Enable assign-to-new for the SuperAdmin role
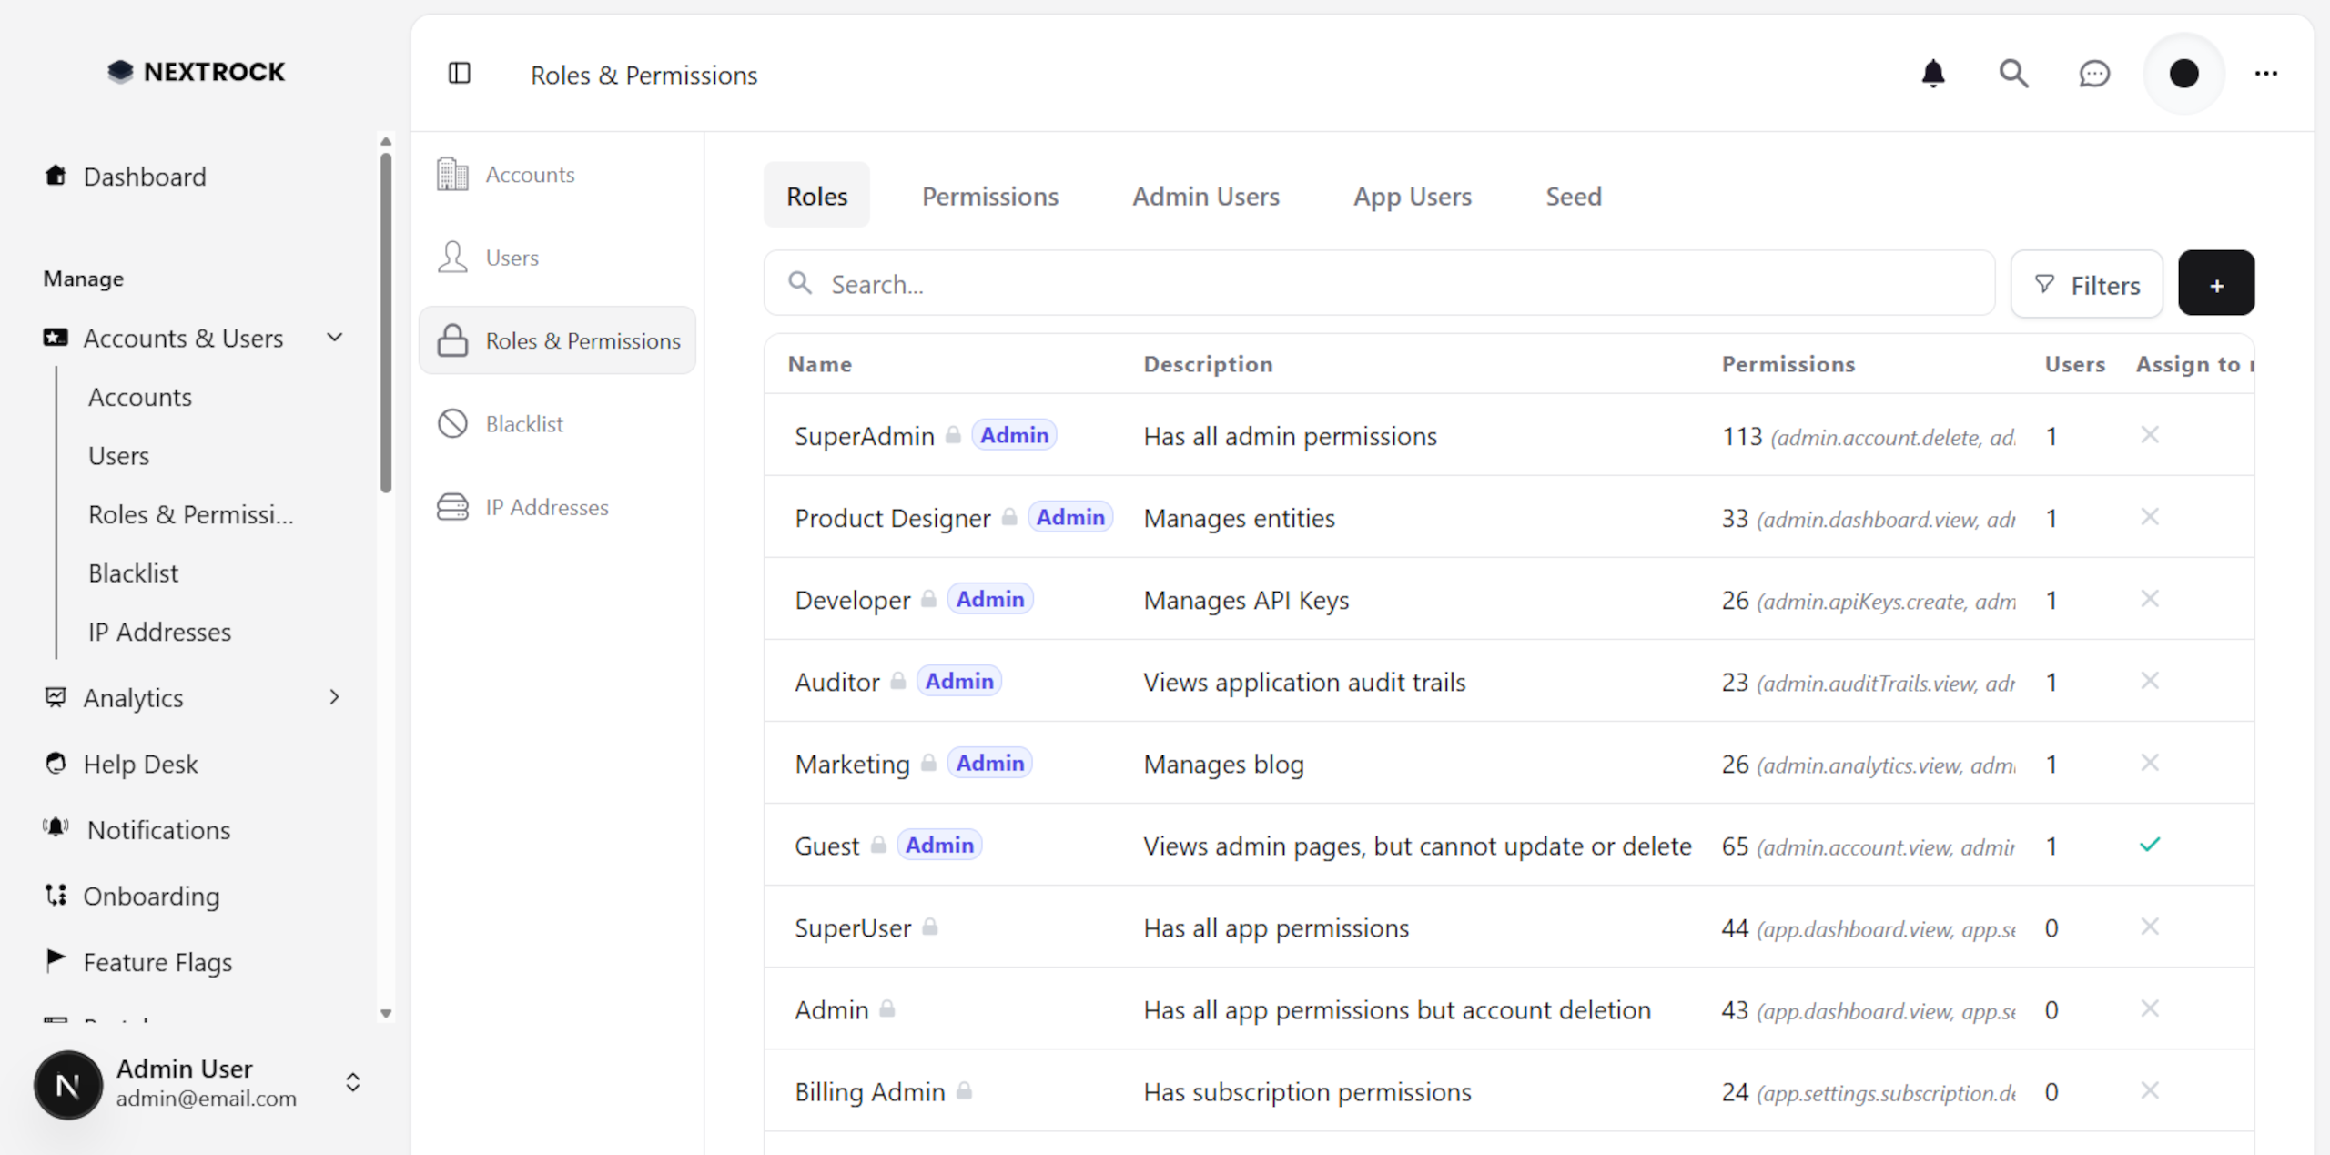The height and width of the screenshot is (1155, 2330). coord(2151,435)
